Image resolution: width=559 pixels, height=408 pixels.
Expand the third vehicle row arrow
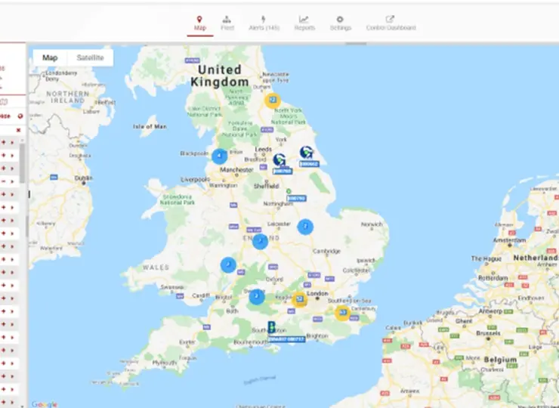[x=12, y=168]
